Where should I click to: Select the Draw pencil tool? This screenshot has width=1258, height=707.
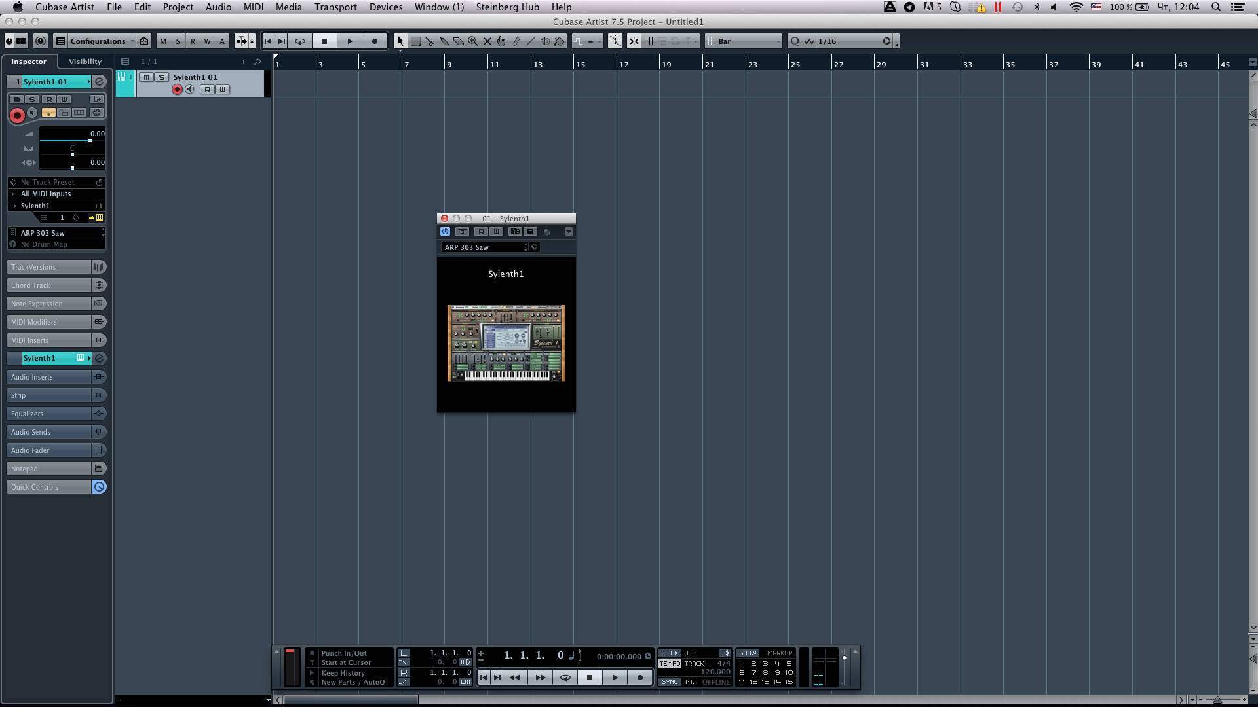tap(516, 41)
